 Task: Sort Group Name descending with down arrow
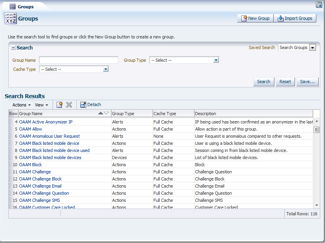(106, 113)
